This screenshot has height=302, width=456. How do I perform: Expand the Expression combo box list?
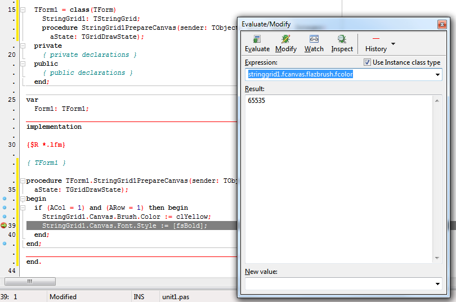[x=437, y=74]
